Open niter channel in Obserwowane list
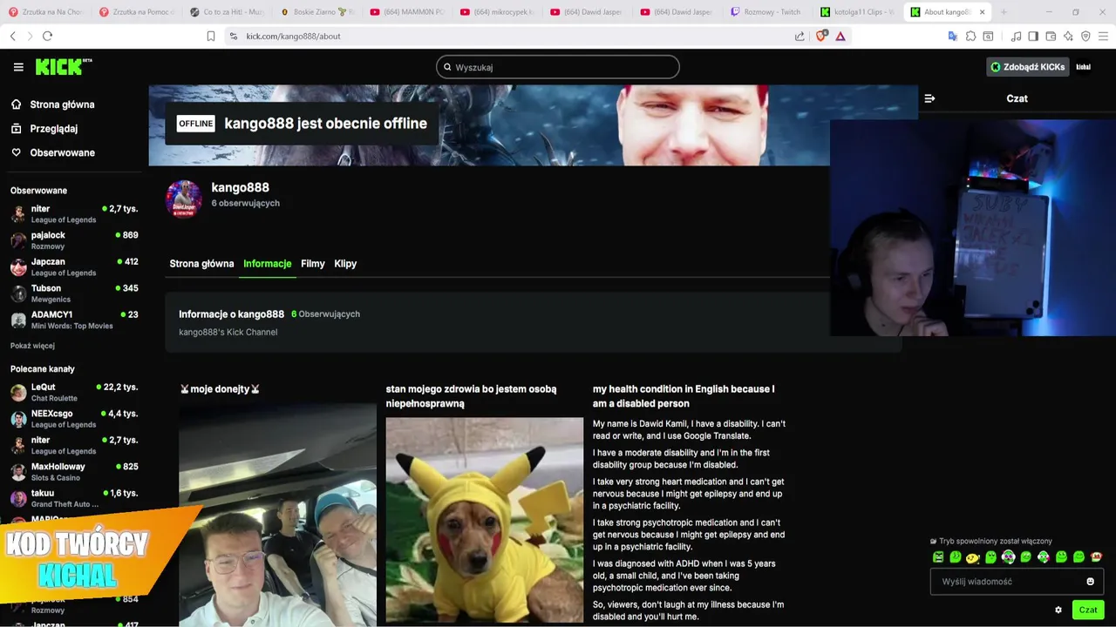The height and width of the screenshot is (627, 1116). point(74,214)
